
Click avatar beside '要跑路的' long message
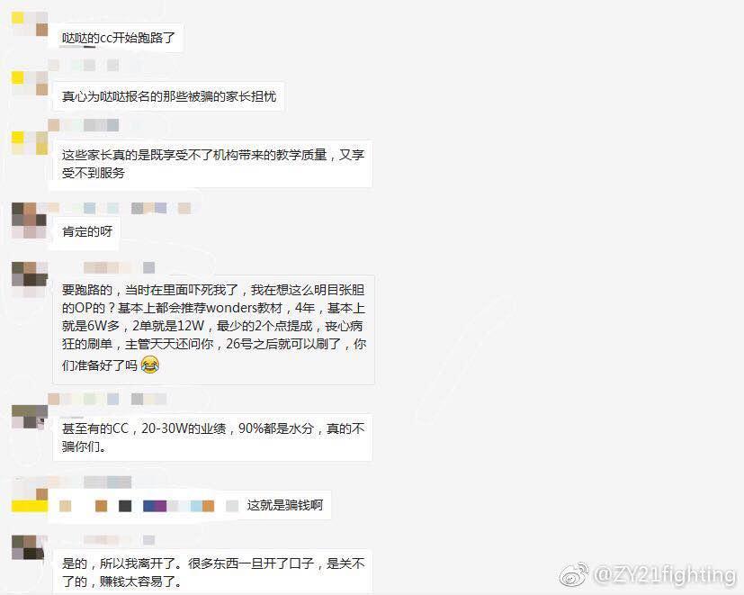coord(30,279)
